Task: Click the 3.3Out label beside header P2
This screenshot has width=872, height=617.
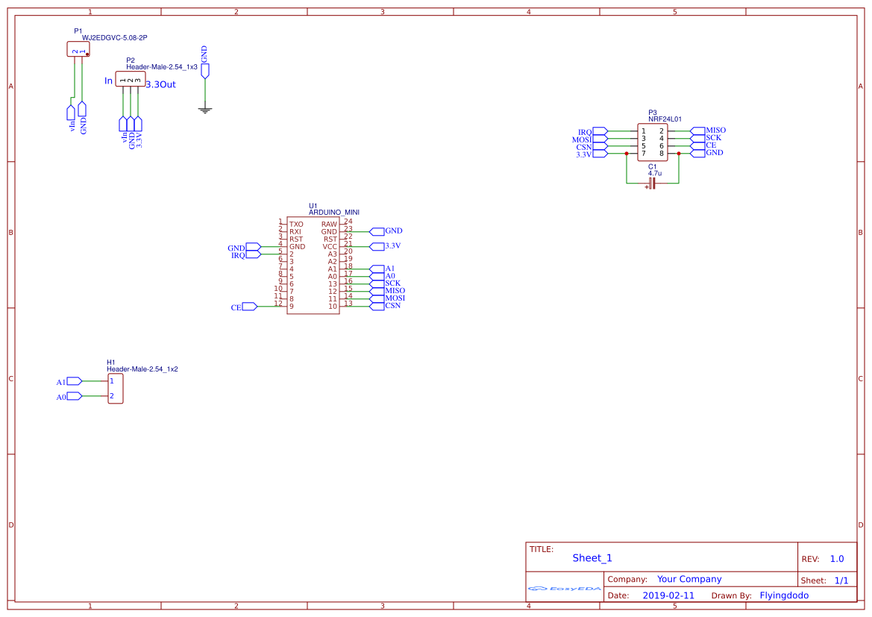Action: tap(159, 84)
